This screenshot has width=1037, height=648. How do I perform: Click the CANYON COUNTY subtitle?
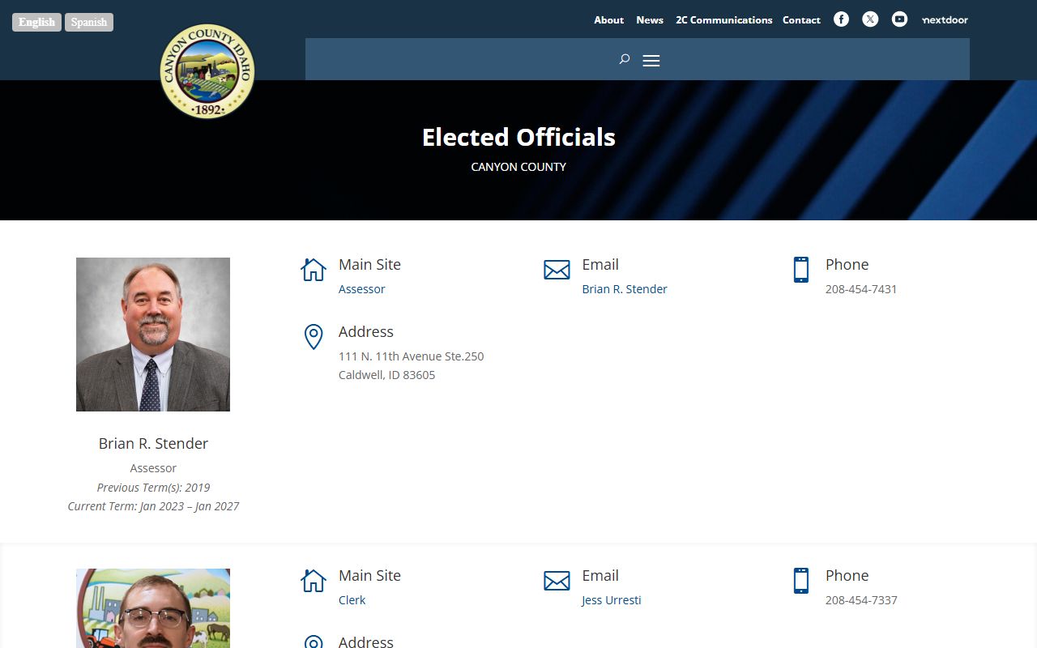pos(518,167)
